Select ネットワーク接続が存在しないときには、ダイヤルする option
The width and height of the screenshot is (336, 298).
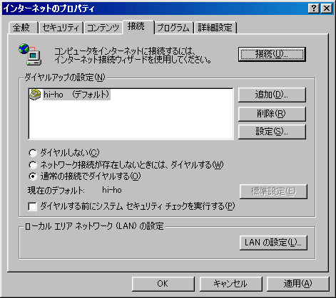33,164
